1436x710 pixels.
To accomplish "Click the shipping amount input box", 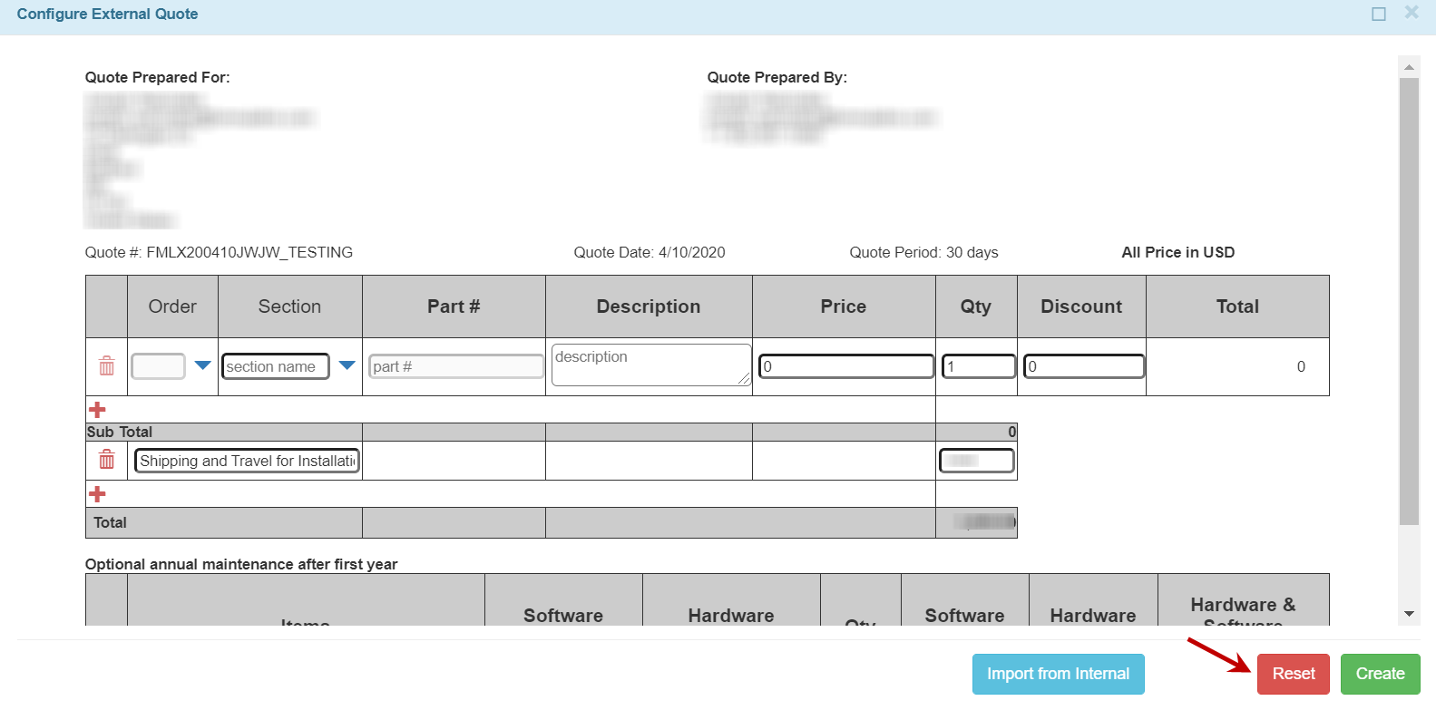I will [976, 461].
